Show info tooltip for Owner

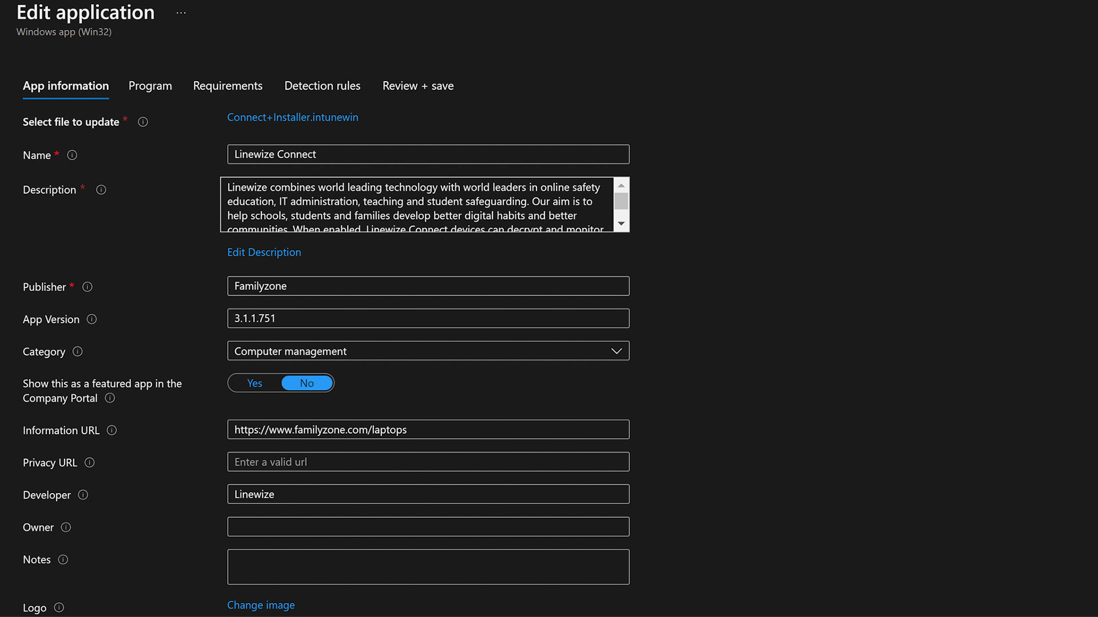[x=66, y=527]
